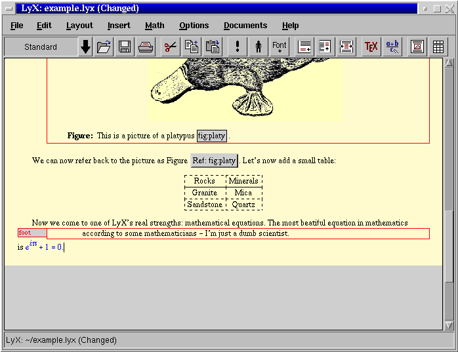Insert margin note icon
This screenshot has width=458, height=352.
coord(325,47)
